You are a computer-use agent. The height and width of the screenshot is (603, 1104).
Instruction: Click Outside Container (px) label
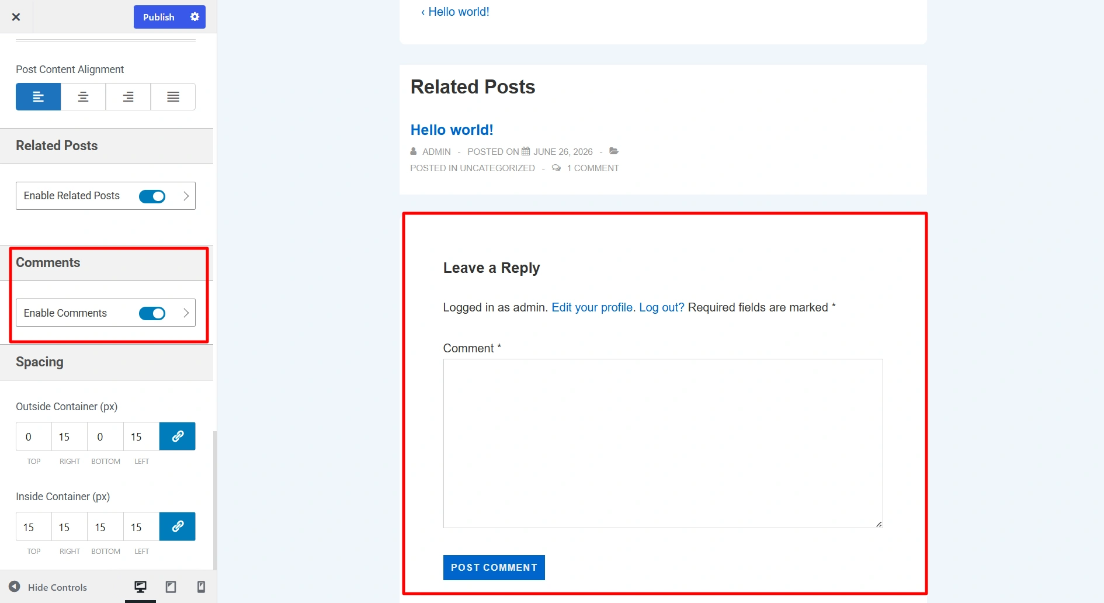tap(67, 407)
